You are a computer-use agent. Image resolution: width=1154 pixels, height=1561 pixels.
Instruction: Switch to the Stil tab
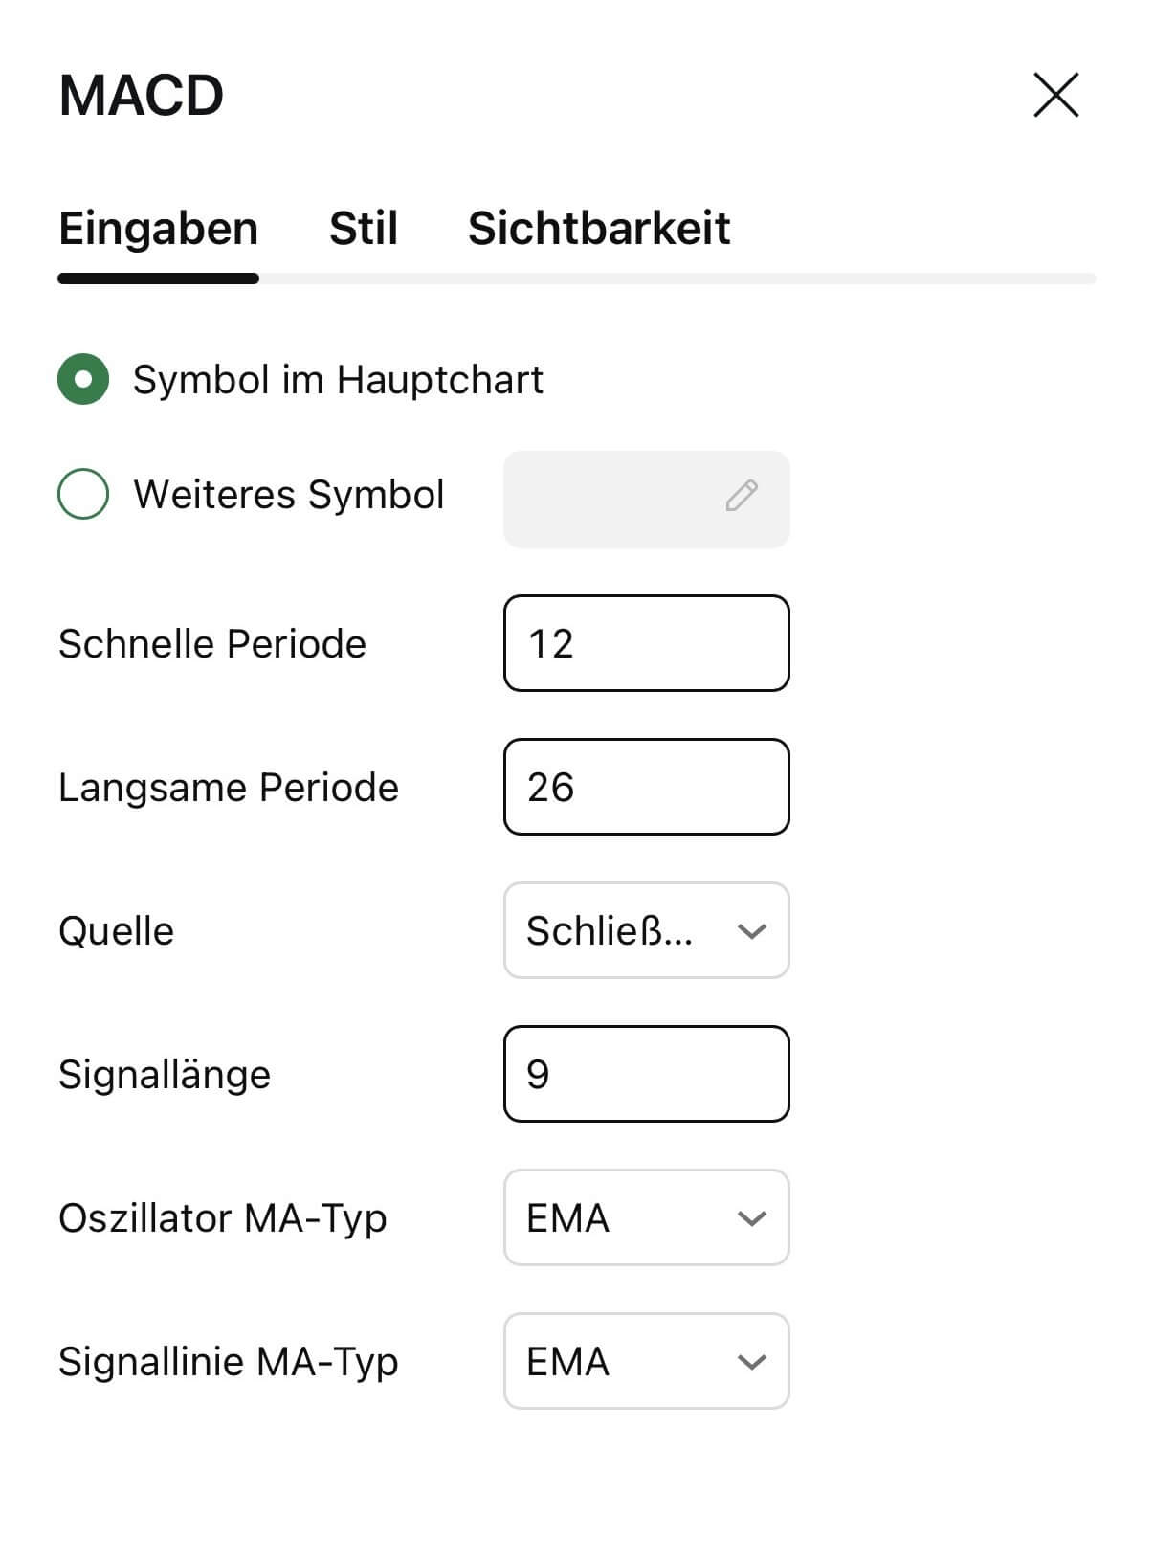[x=362, y=228]
